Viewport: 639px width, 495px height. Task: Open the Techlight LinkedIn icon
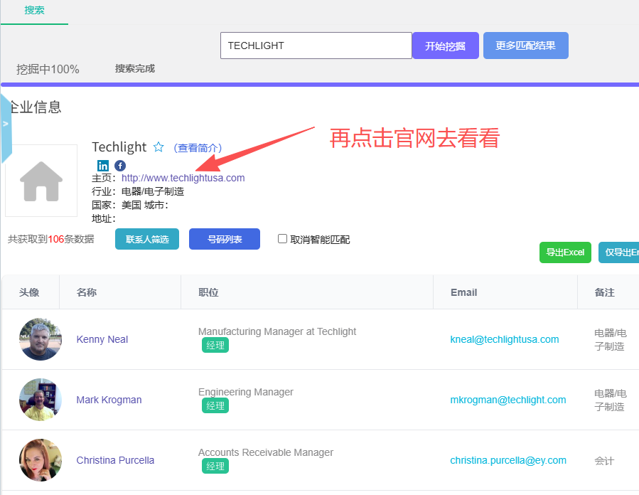(x=102, y=166)
